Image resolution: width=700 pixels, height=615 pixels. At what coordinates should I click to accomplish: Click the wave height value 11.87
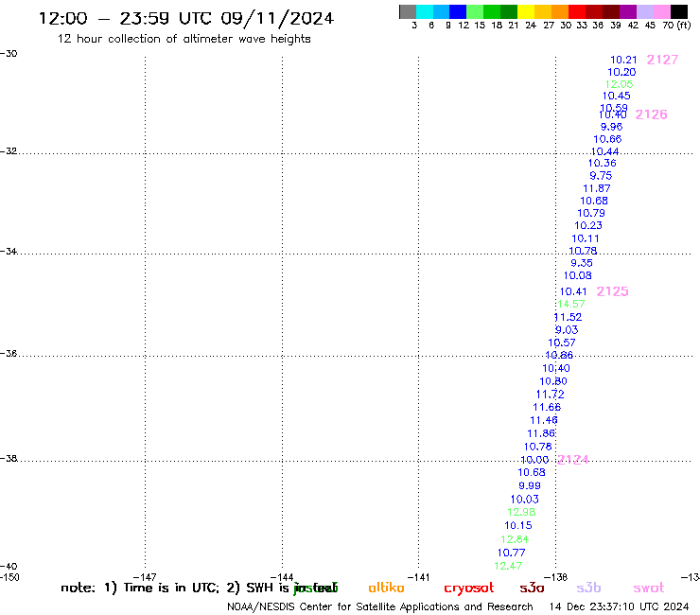[x=597, y=188]
